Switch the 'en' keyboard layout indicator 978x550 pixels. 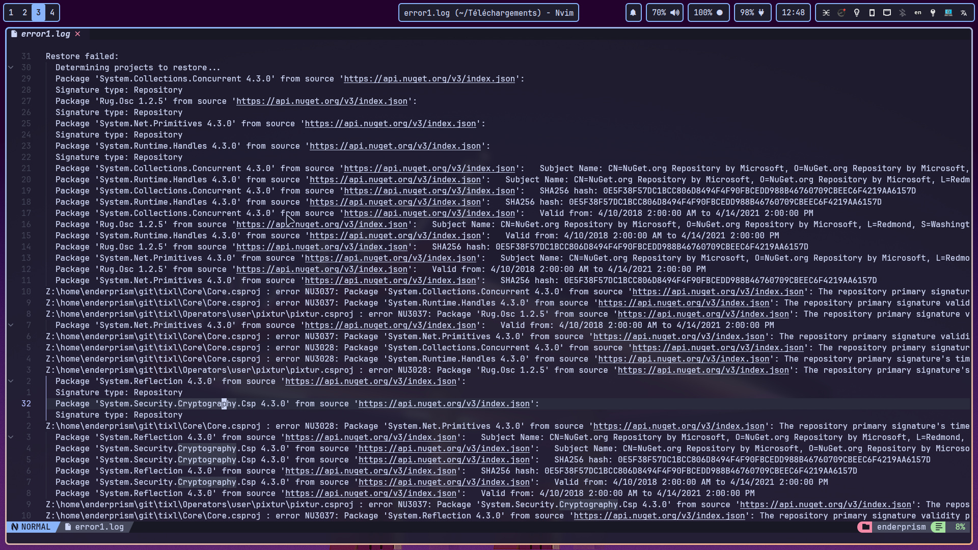(918, 13)
